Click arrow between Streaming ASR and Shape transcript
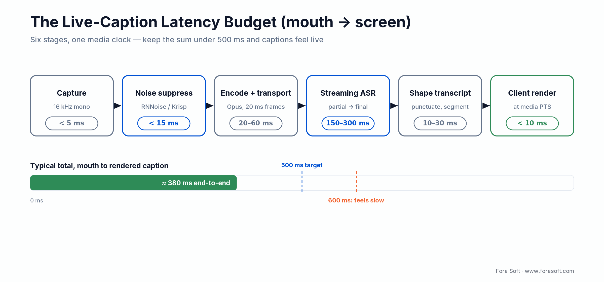Image resolution: width=604 pixels, height=282 pixels. [394, 106]
